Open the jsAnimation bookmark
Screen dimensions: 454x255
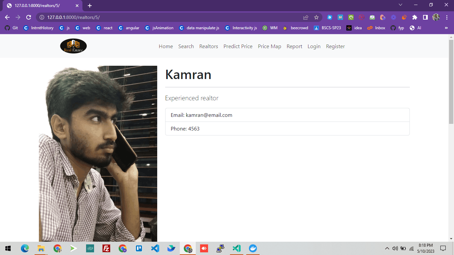click(x=159, y=28)
